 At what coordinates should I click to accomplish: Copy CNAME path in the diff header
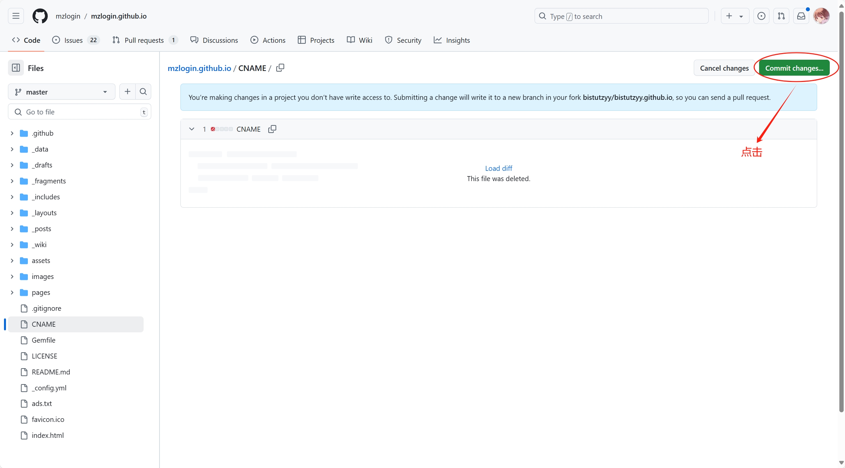pyautogui.click(x=272, y=129)
